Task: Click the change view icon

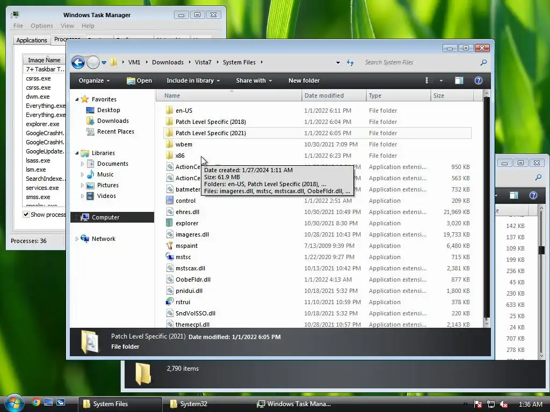Action: coord(429,80)
